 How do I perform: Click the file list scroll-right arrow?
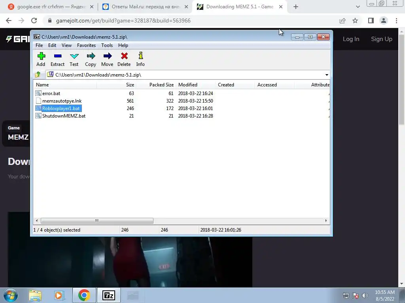[x=326, y=221]
